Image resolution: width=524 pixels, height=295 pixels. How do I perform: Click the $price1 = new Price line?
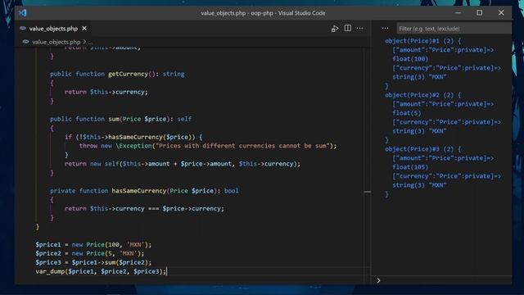(x=93, y=245)
